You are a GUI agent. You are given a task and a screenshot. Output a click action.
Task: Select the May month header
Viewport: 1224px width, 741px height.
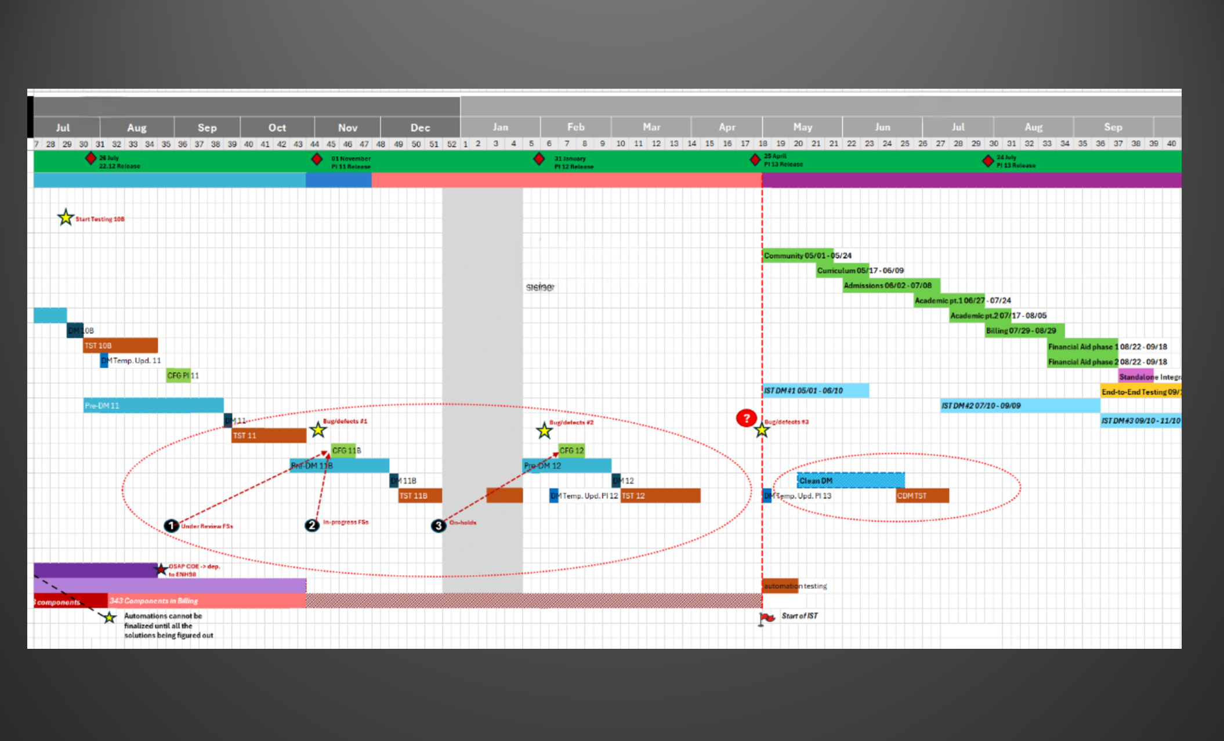coord(803,127)
